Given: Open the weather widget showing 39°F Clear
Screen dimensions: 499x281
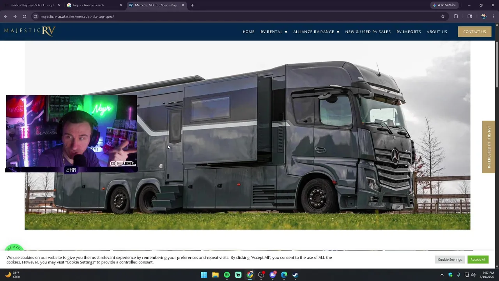Looking at the screenshot, I should [x=12, y=275].
